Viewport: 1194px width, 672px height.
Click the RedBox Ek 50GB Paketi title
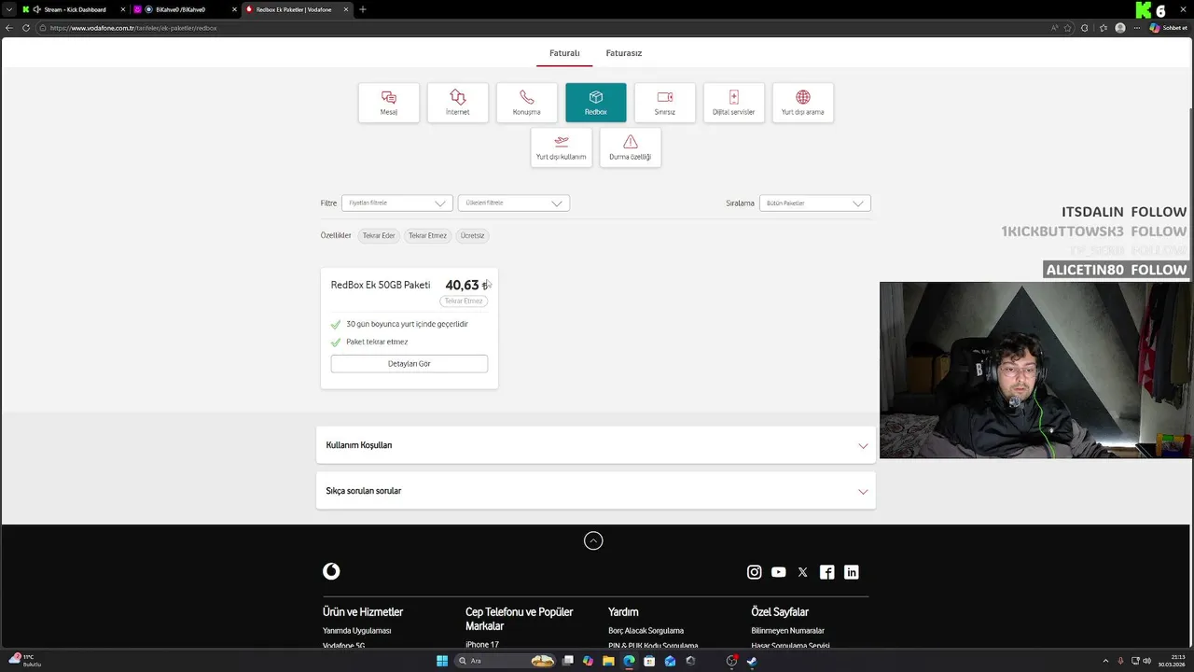(x=381, y=285)
